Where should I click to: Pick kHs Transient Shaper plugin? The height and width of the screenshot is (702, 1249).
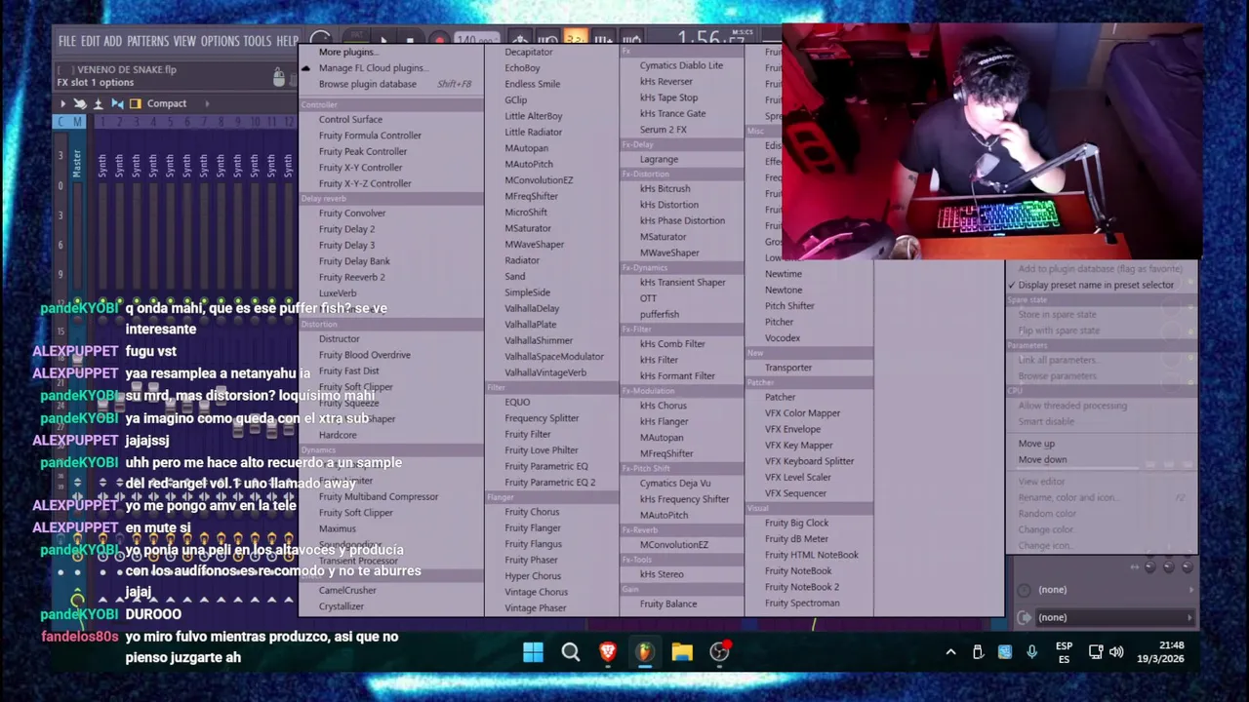pos(681,282)
